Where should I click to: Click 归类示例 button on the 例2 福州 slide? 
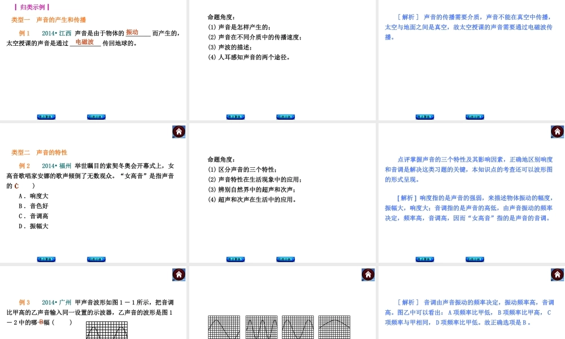96,259
